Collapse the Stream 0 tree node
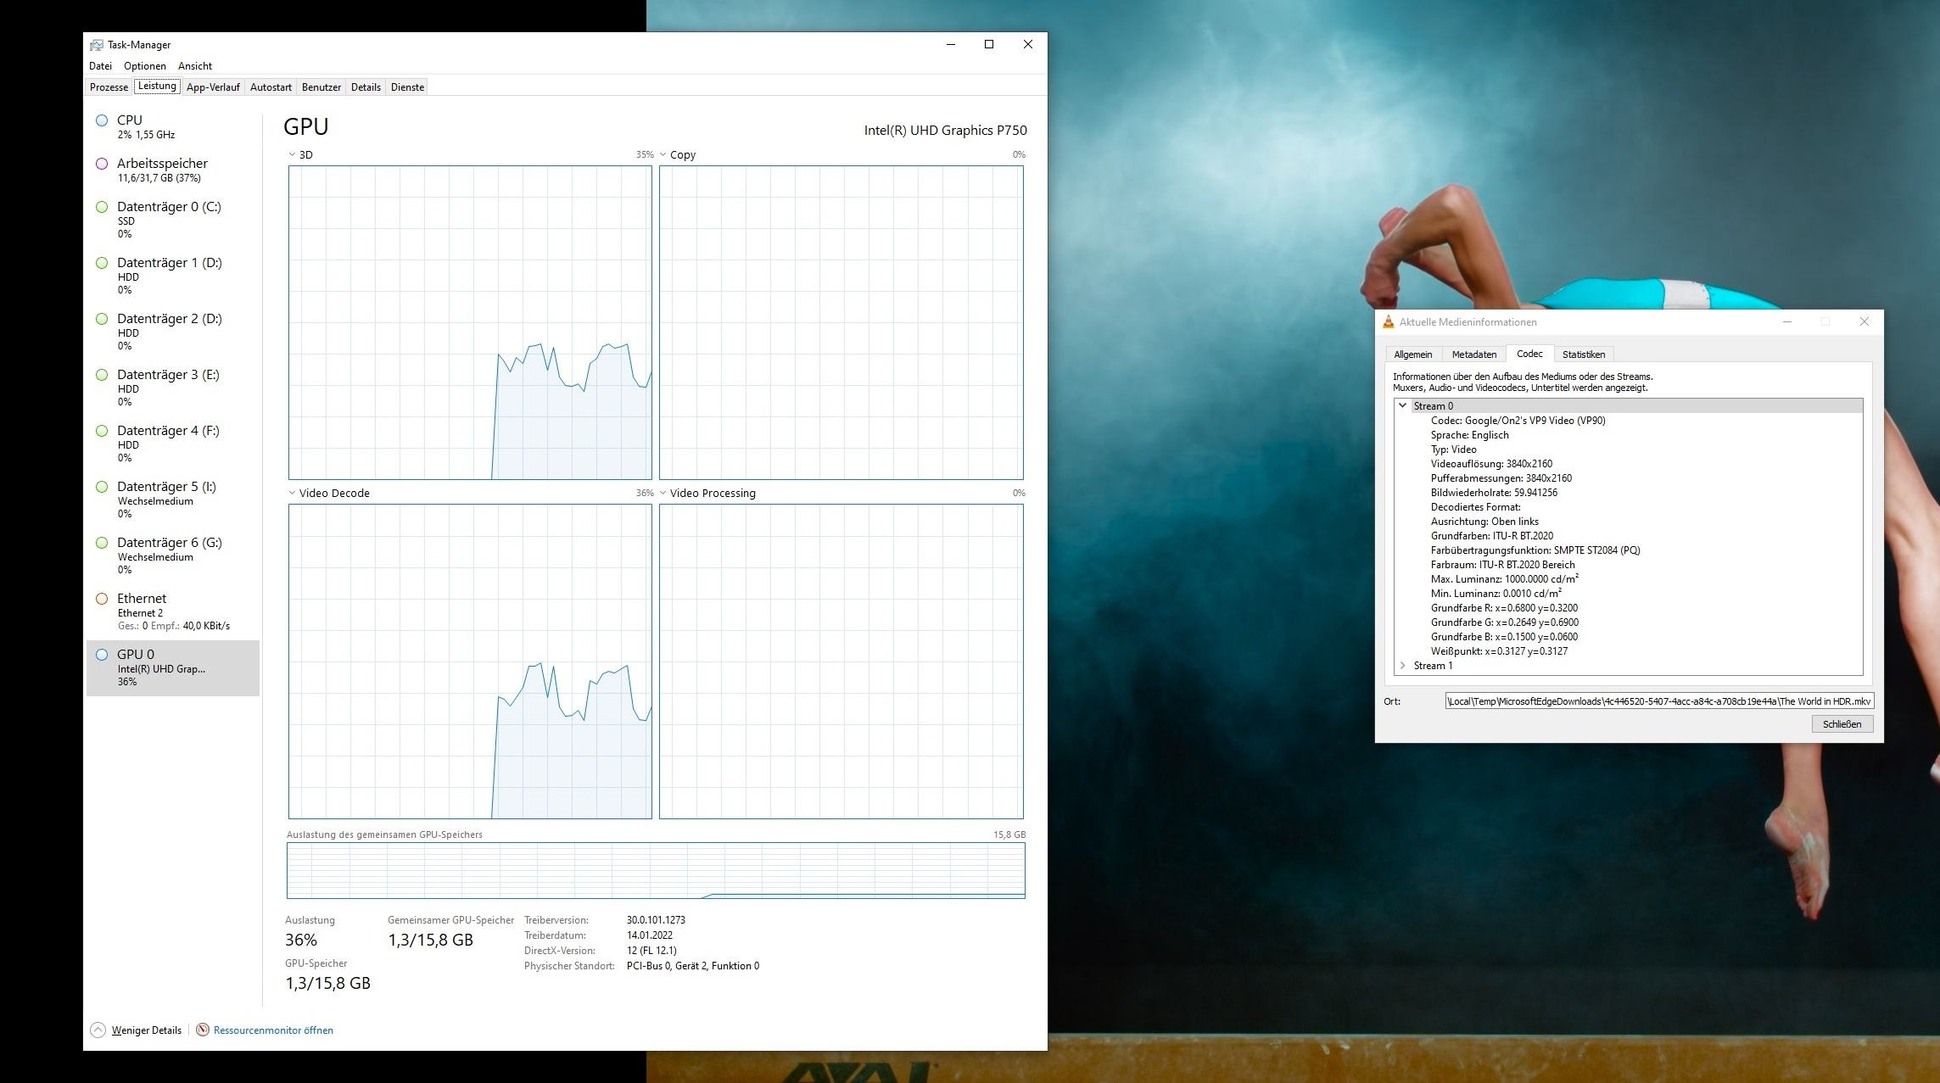Screen dimensions: 1940x1083 (x=1403, y=406)
